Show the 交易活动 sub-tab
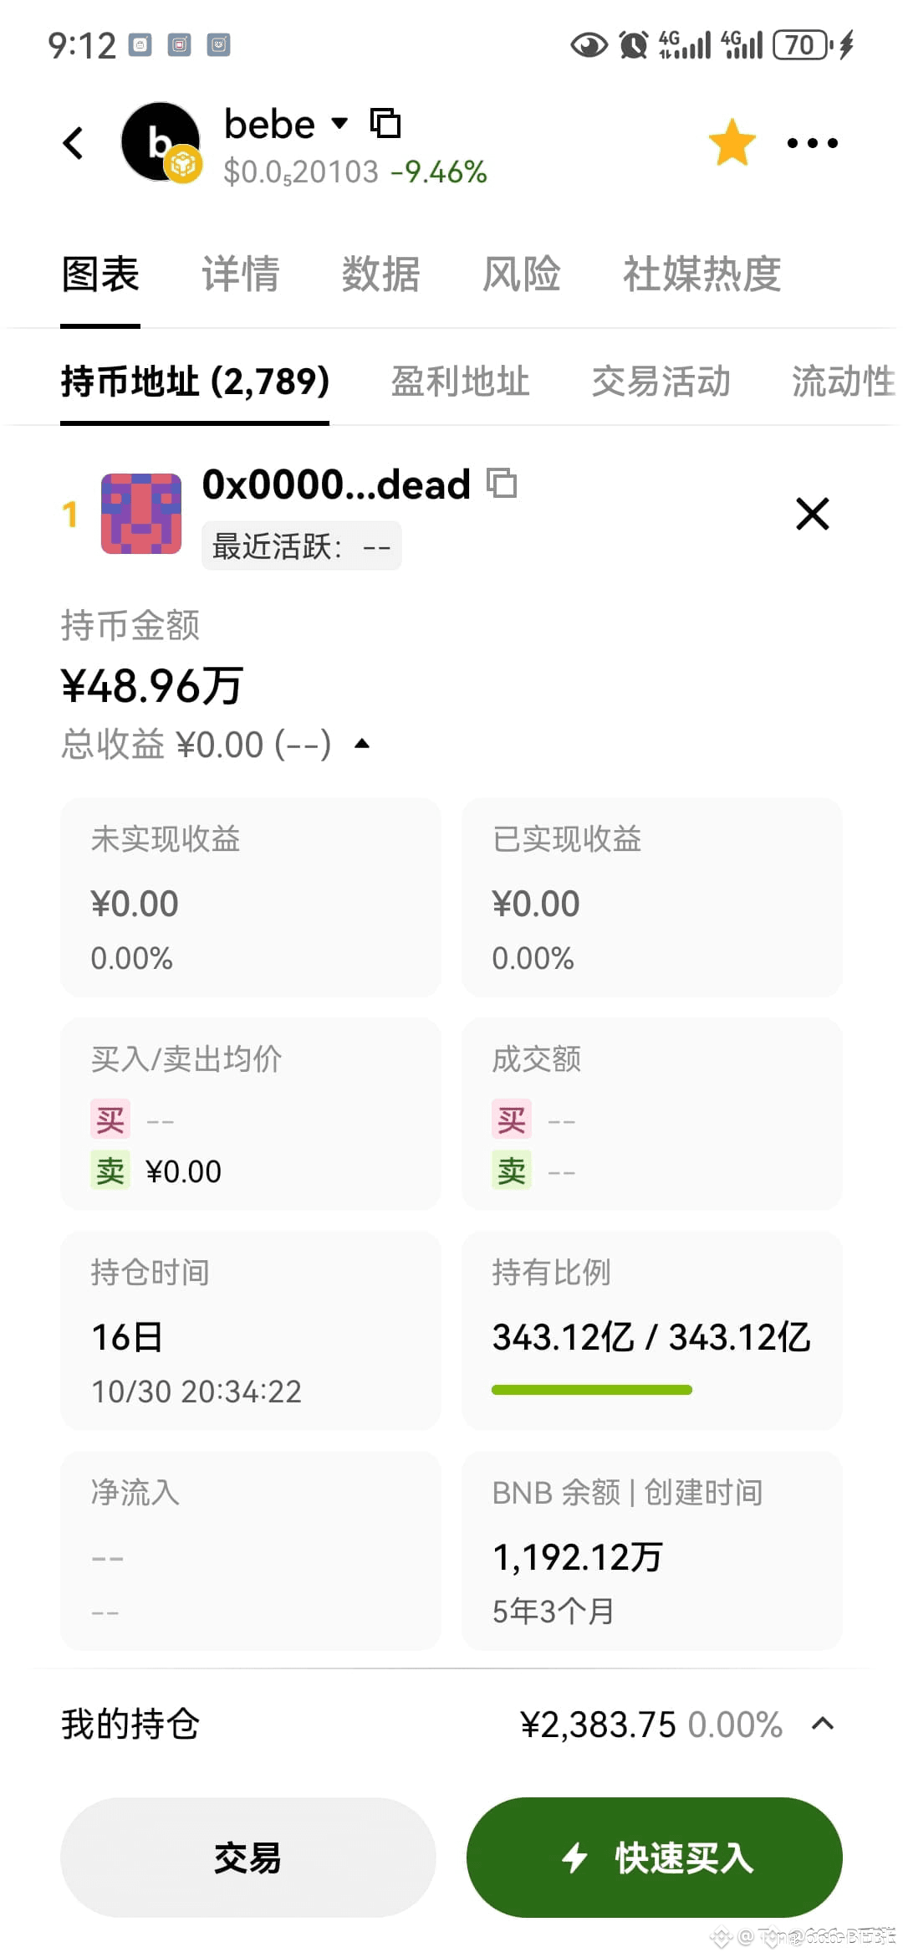The height and width of the screenshot is (1958, 903). click(x=661, y=382)
